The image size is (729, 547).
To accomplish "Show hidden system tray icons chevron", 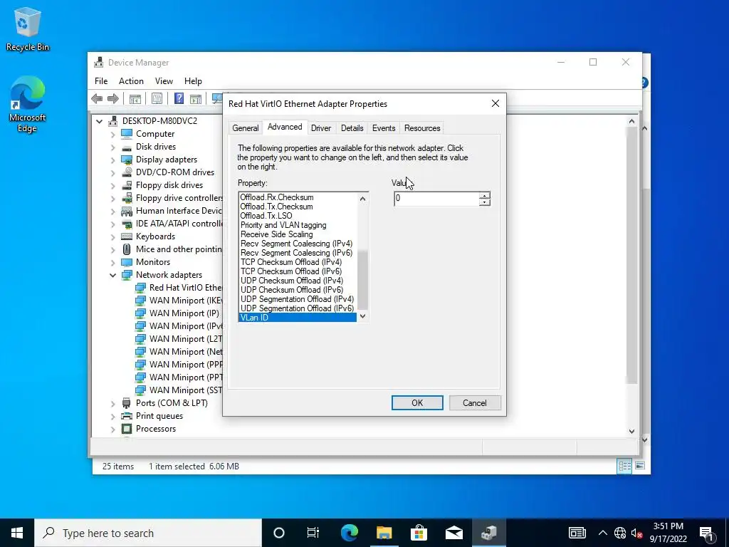I will (602, 533).
